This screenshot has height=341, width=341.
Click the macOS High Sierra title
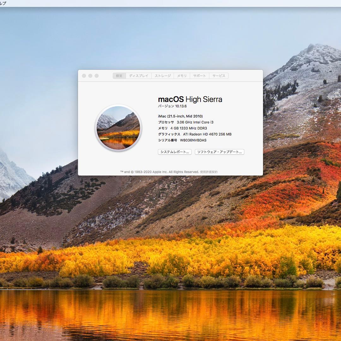click(190, 99)
